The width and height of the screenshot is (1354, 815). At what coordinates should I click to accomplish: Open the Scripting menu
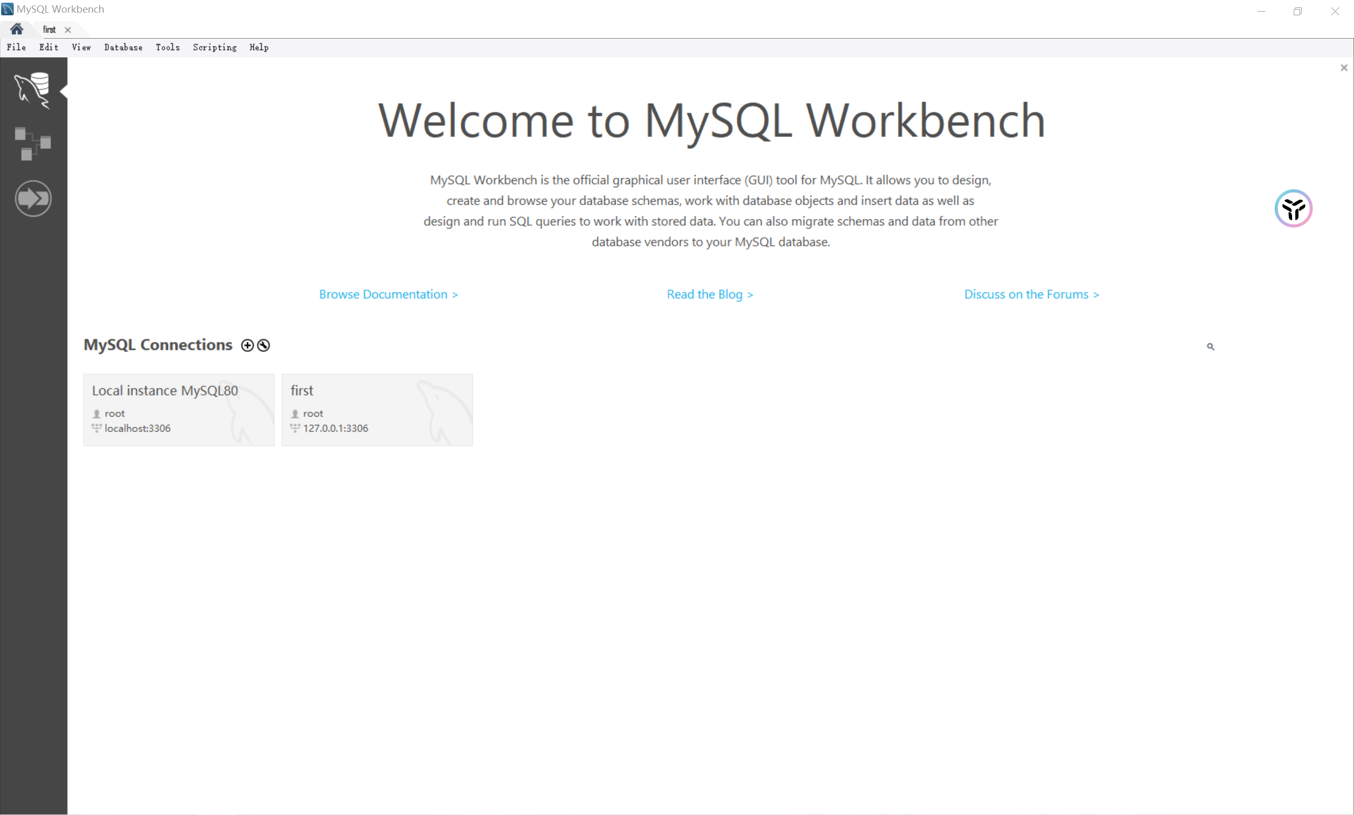(x=215, y=47)
